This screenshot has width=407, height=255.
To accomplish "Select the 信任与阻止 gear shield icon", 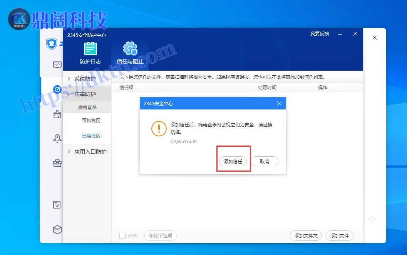I will tap(130, 49).
